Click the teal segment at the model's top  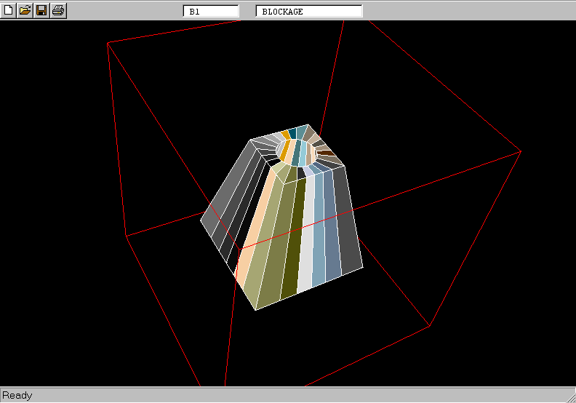point(300,131)
